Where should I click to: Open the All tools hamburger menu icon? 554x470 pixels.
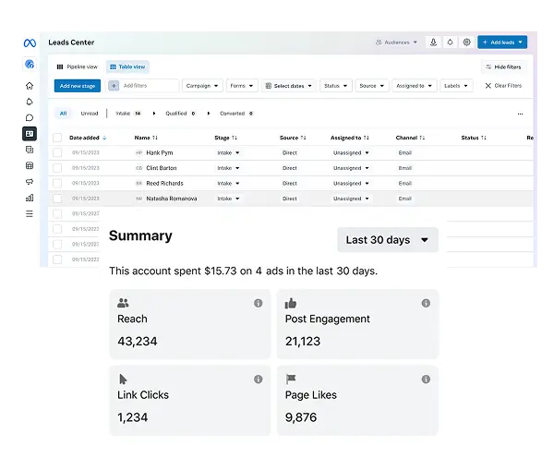click(x=30, y=214)
